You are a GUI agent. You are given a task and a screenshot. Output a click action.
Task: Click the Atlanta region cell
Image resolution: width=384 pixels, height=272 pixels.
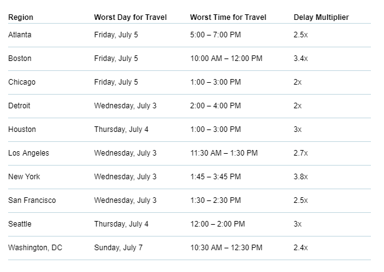coord(20,35)
